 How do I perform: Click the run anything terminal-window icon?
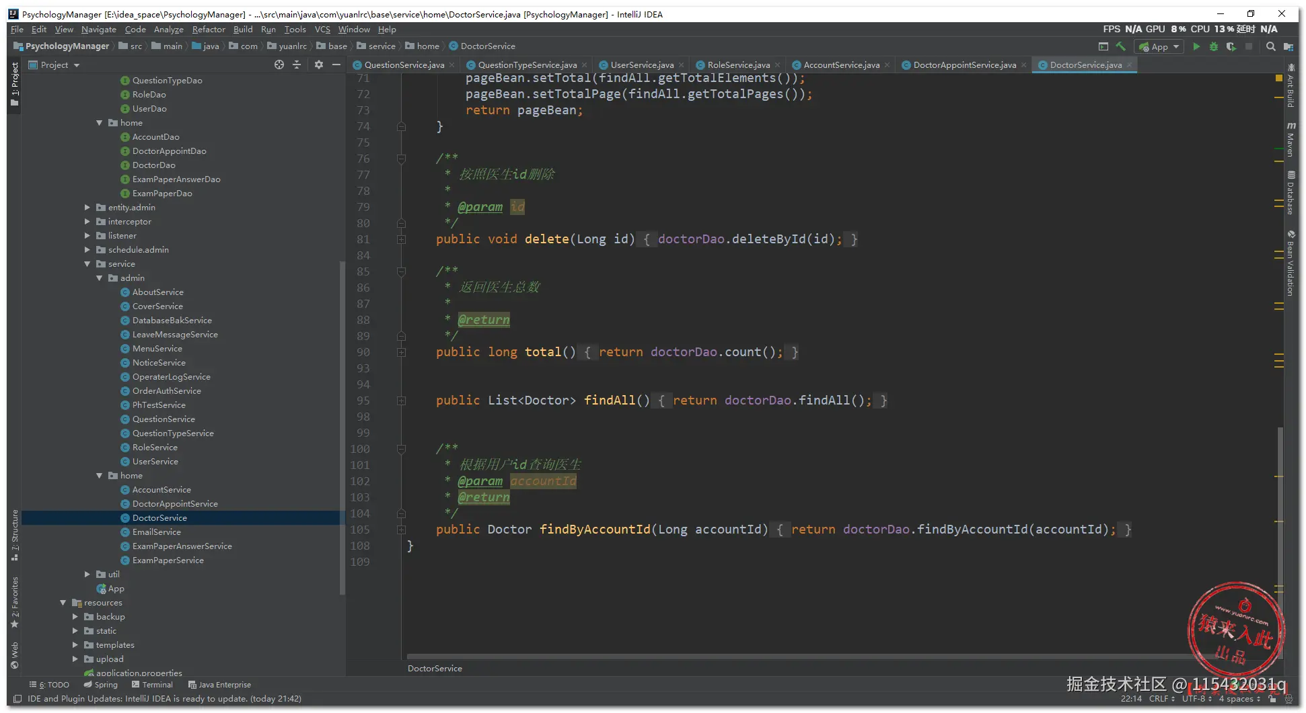tap(1103, 46)
